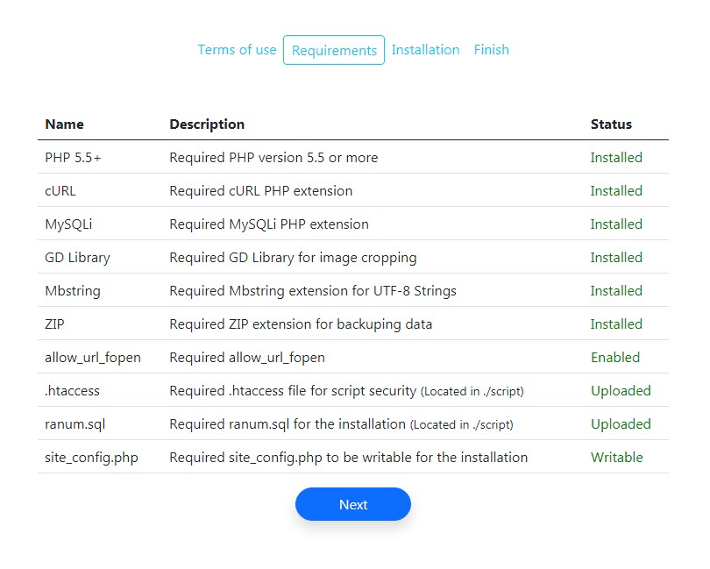Click the Writable status for site_config.php
The image size is (710, 569).
(x=616, y=458)
